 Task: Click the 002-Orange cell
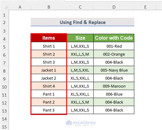(114, 54)
